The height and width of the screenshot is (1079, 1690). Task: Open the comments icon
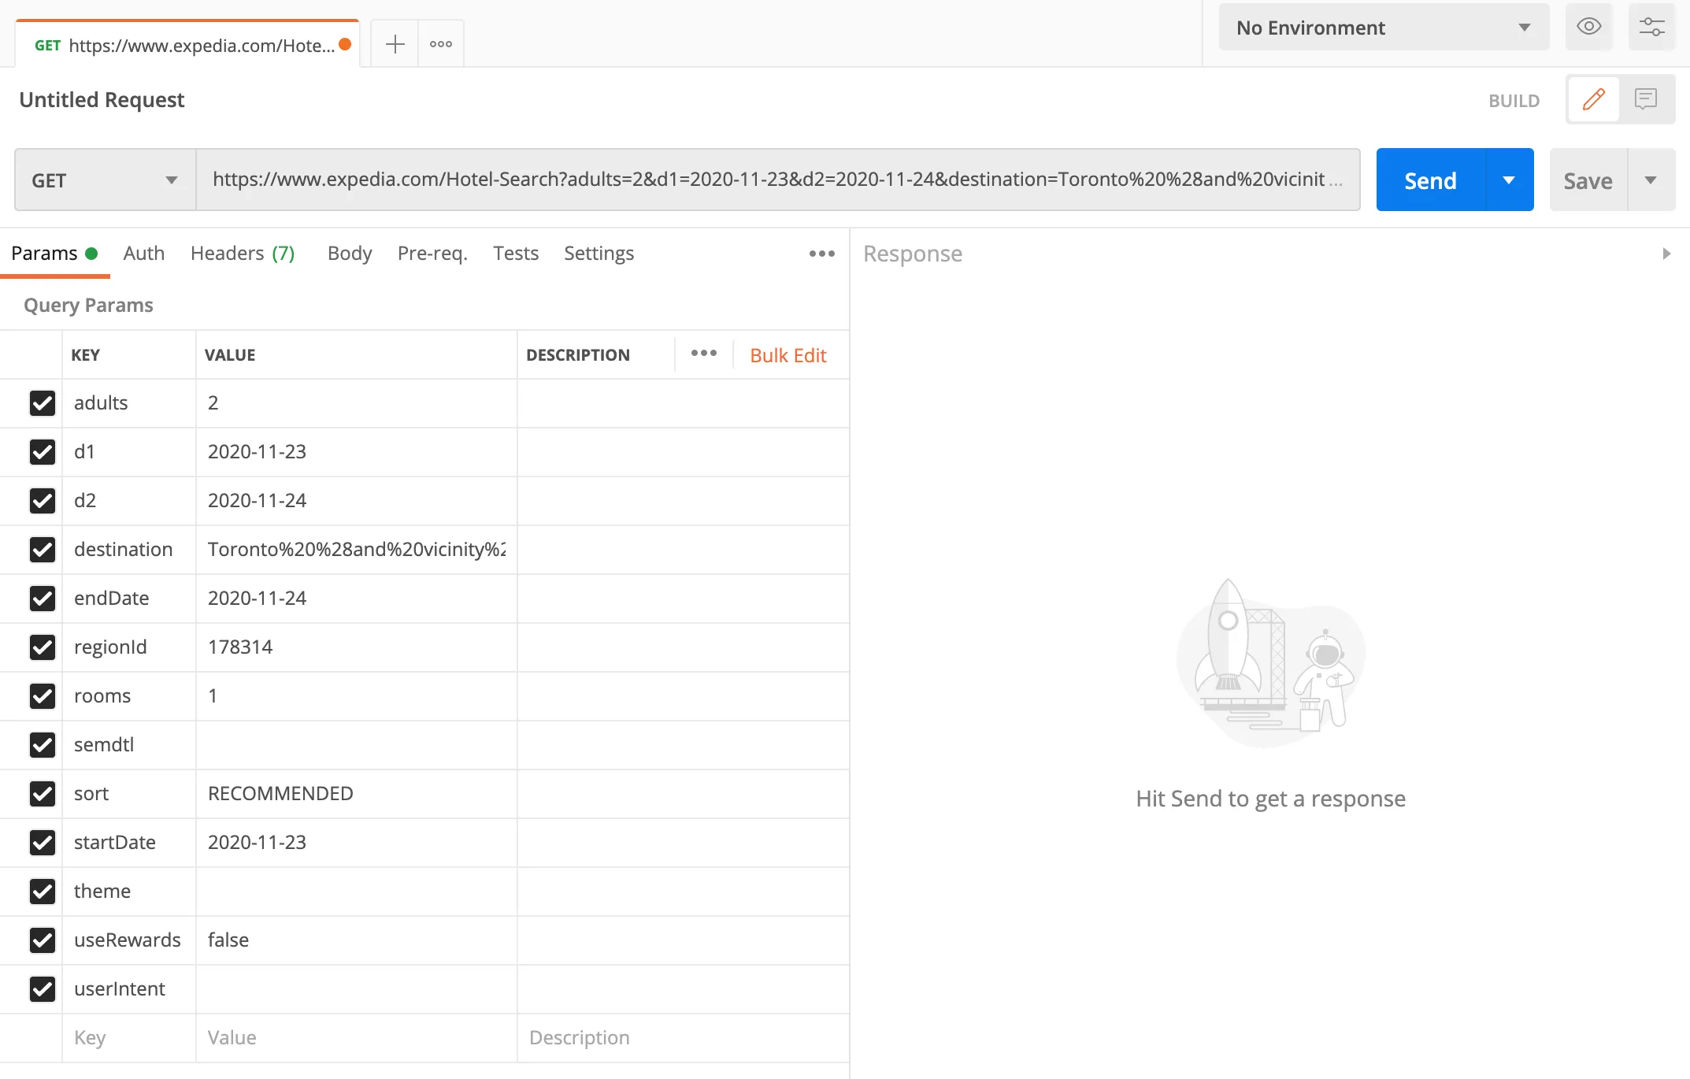pos(1646,99)
